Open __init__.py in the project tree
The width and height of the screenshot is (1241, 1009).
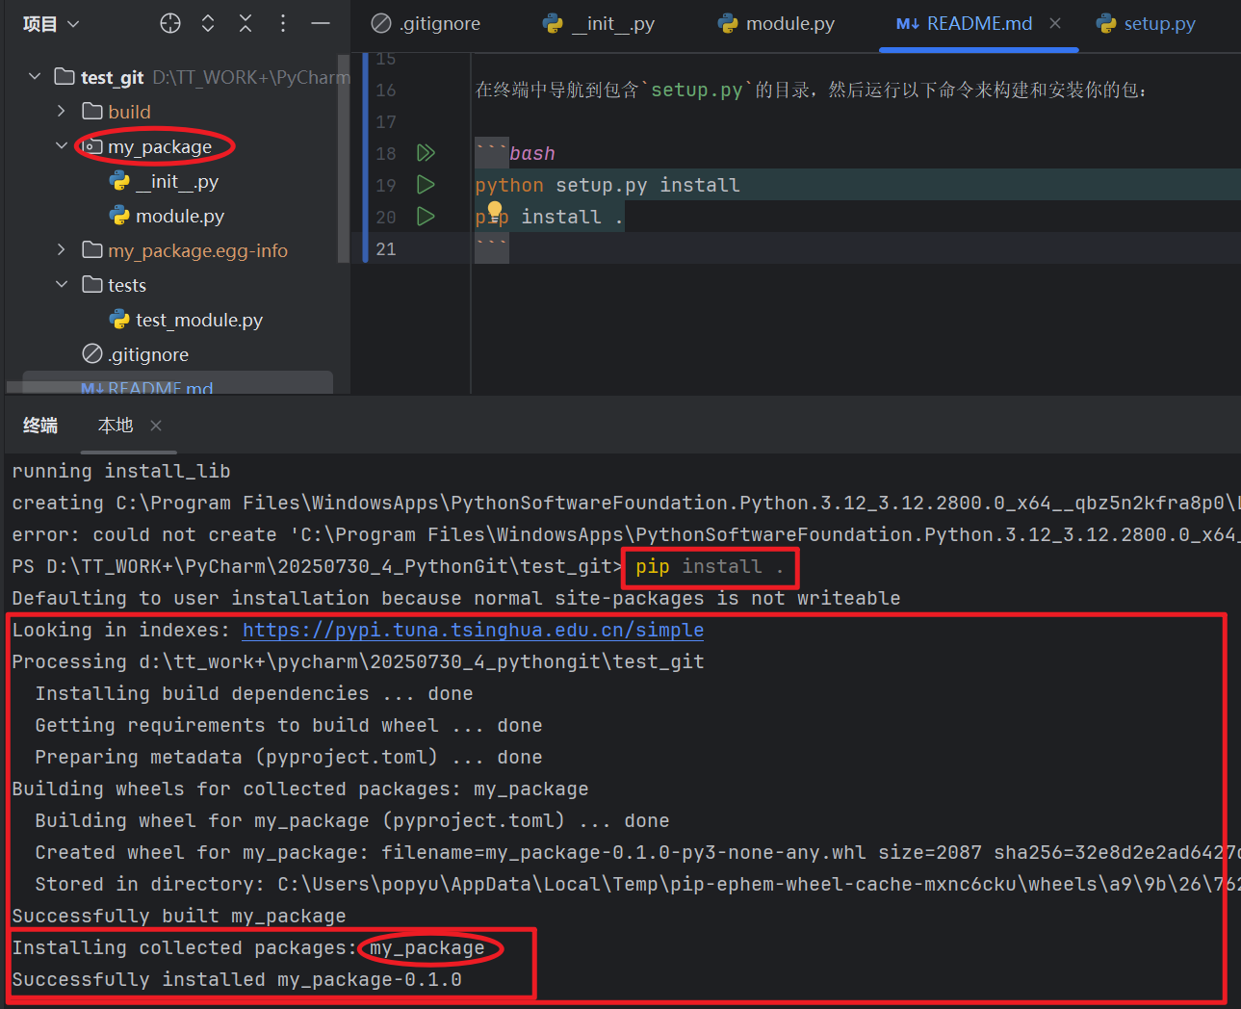pos(177,181)
